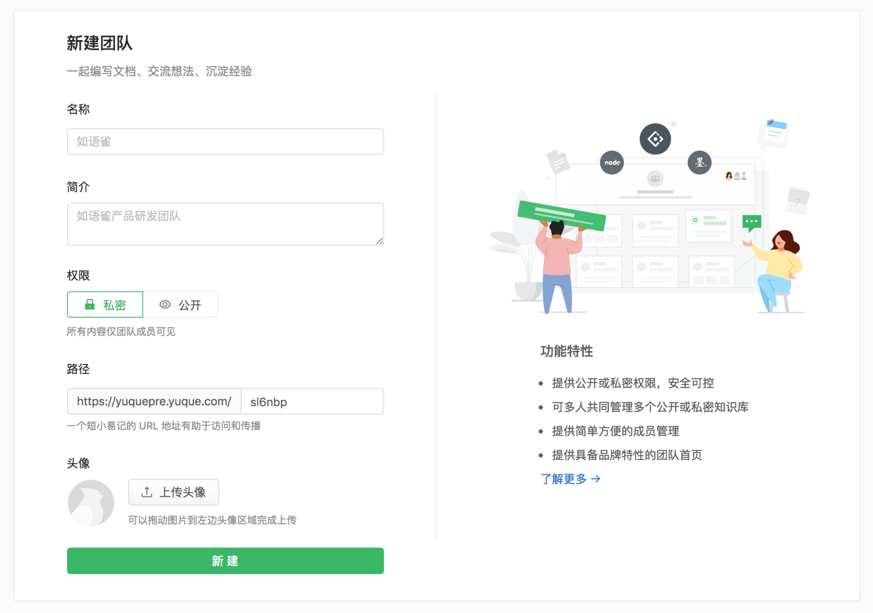Click the upload arrow icon in 上传头像

[x=147, y=492]
